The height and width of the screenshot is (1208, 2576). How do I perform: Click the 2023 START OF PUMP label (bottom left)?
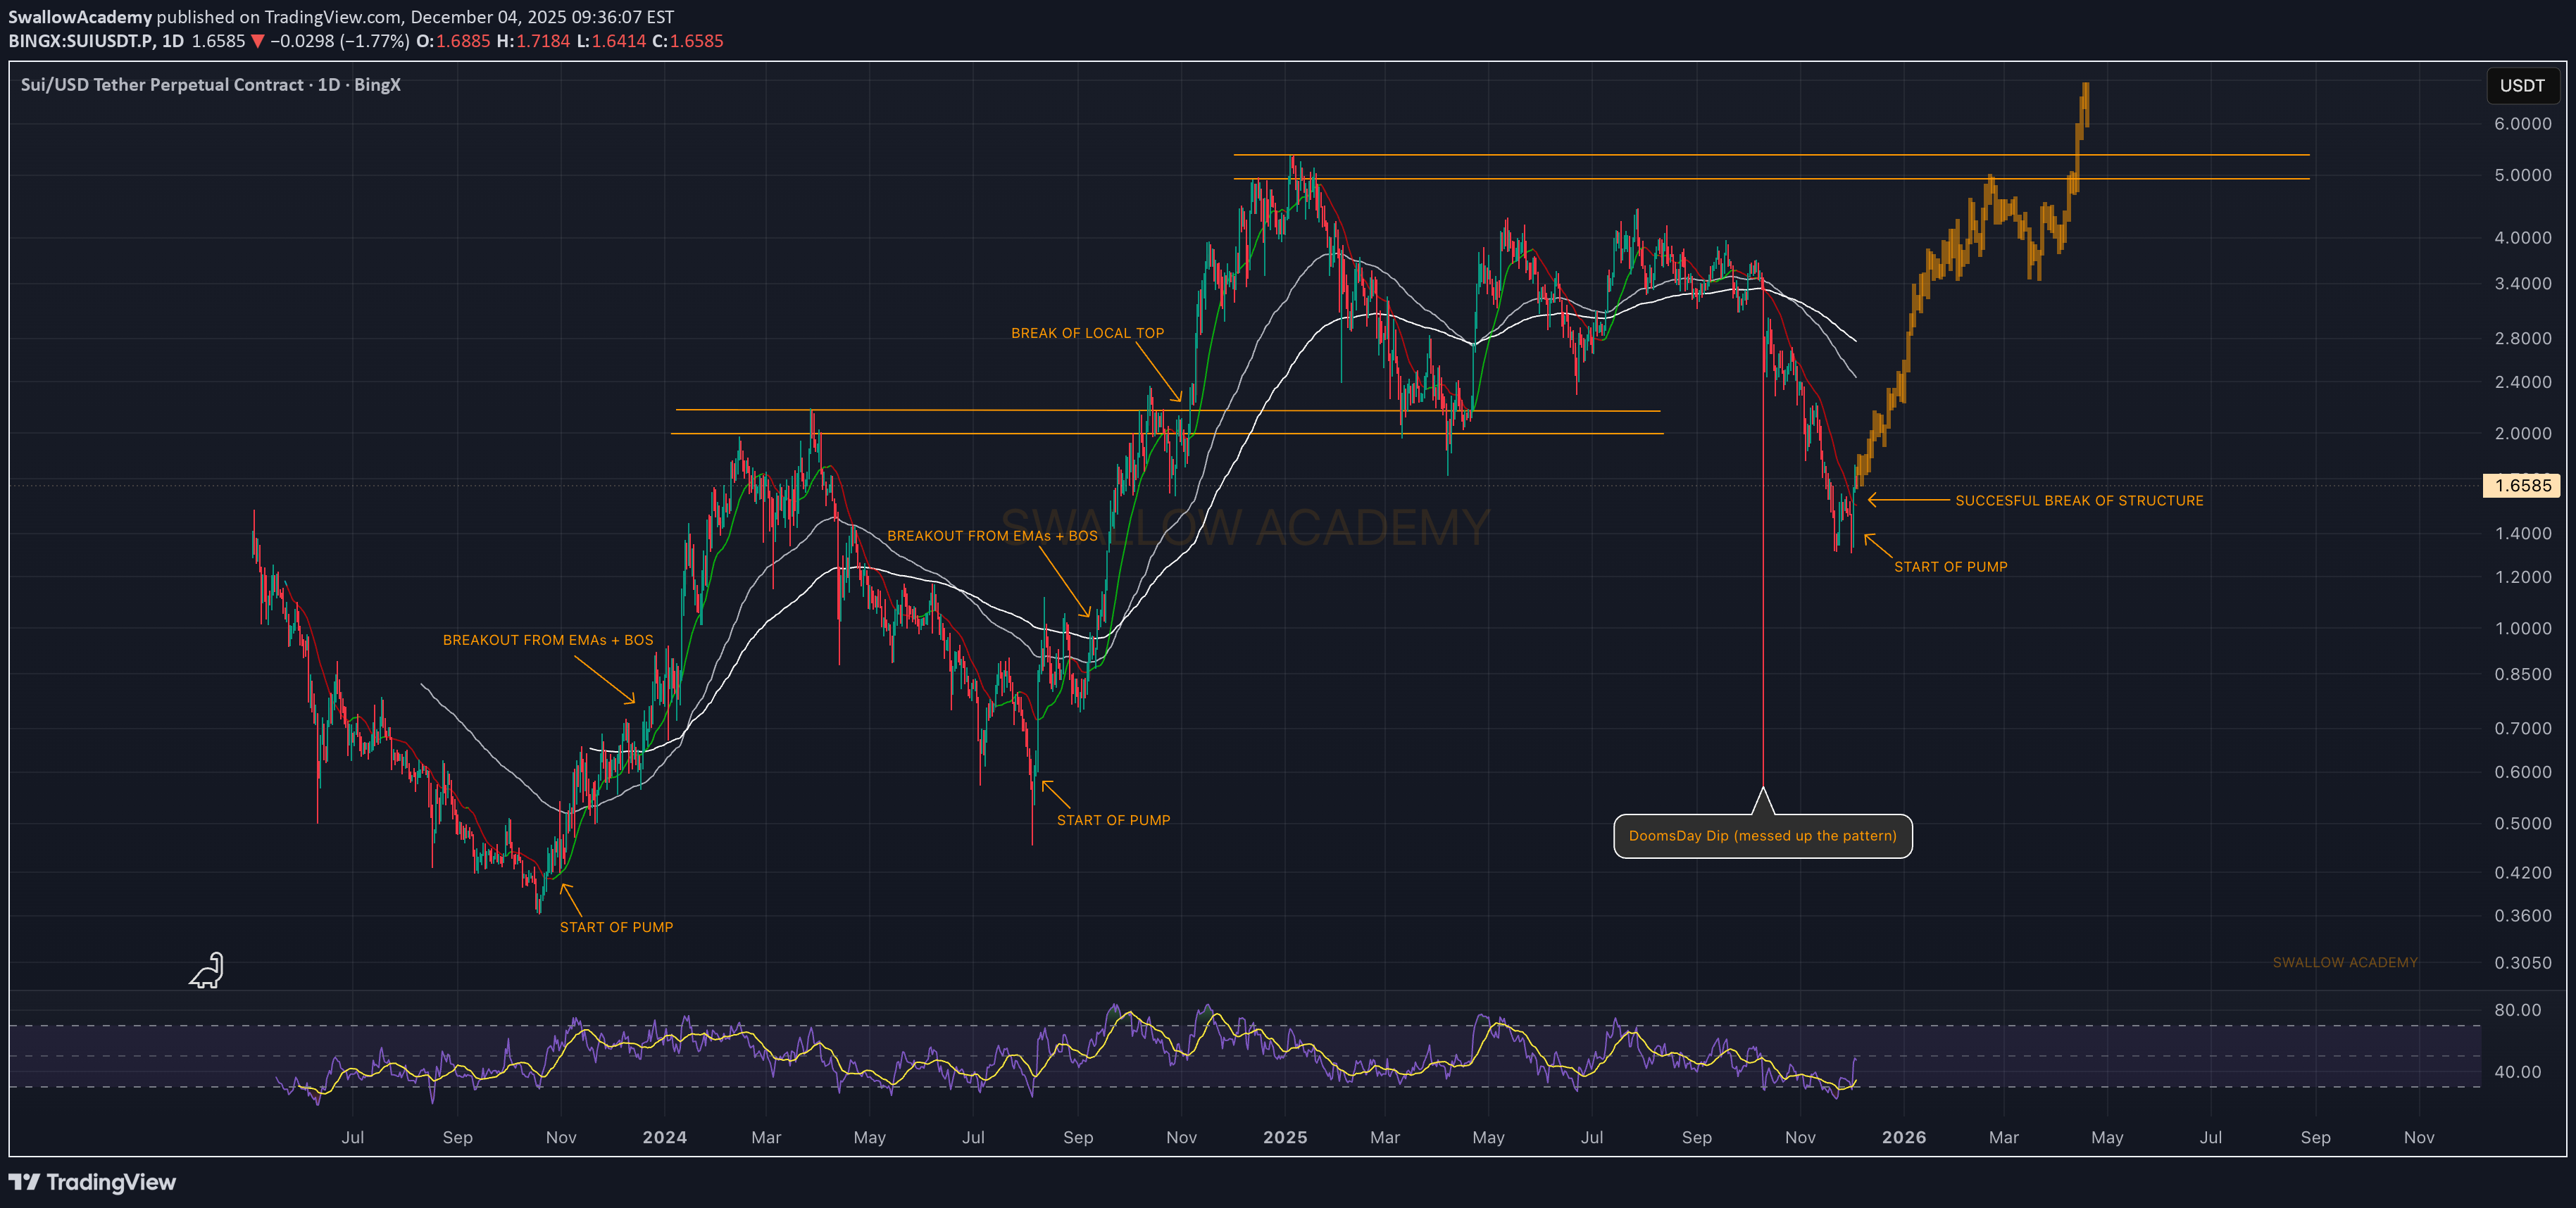point(616,927)
